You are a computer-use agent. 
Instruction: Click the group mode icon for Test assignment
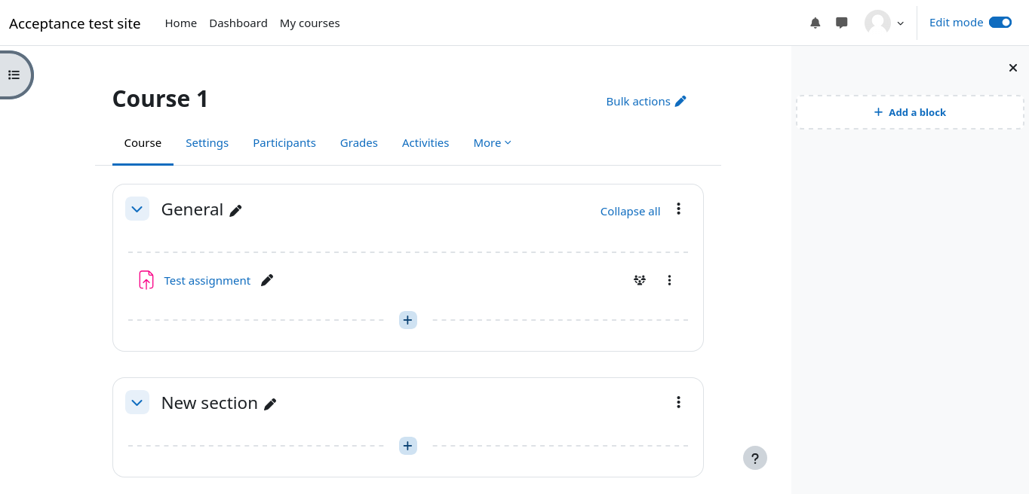640,280
